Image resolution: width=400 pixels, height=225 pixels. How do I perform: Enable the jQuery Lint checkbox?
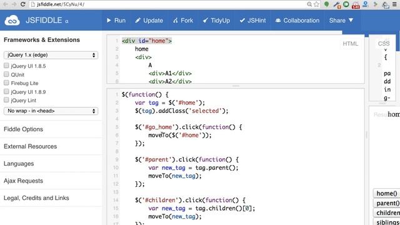pyautogui.click(x=6, y=100)
